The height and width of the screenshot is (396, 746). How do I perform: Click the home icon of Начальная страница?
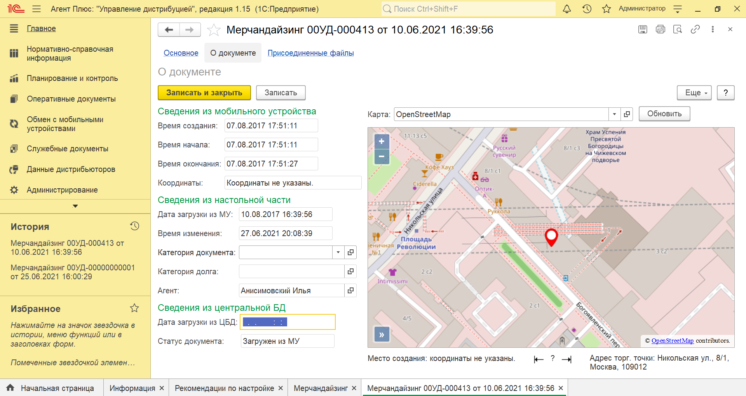(x=10, y=388)
